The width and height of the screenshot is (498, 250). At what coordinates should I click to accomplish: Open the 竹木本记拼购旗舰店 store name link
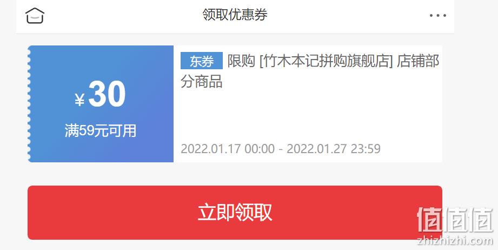(326, 61)
